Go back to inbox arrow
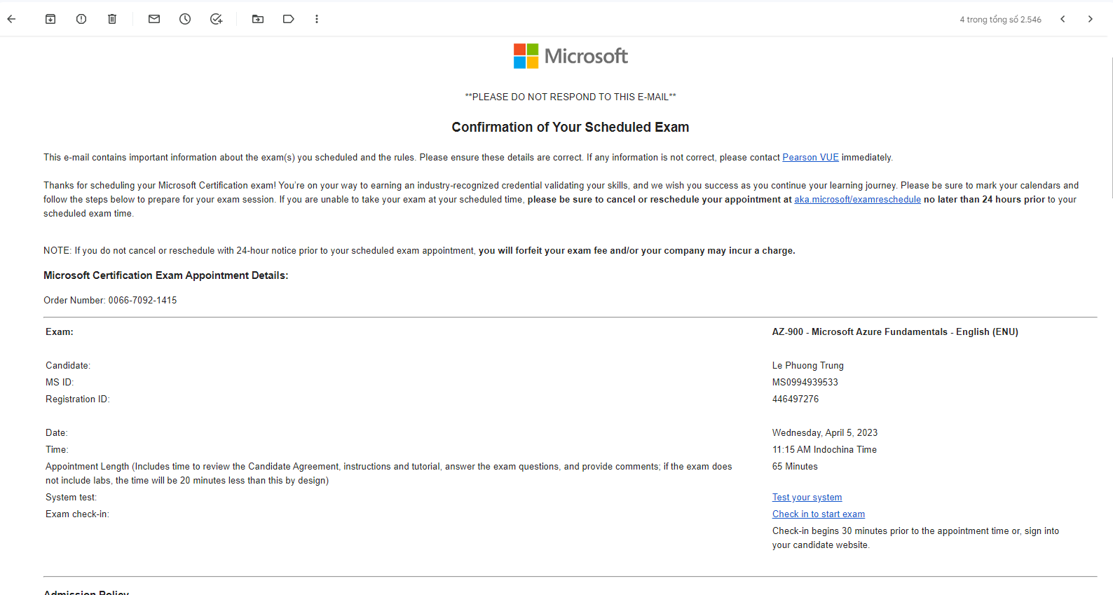Viewport: 1113px width, 595px height. coord(11,19)
